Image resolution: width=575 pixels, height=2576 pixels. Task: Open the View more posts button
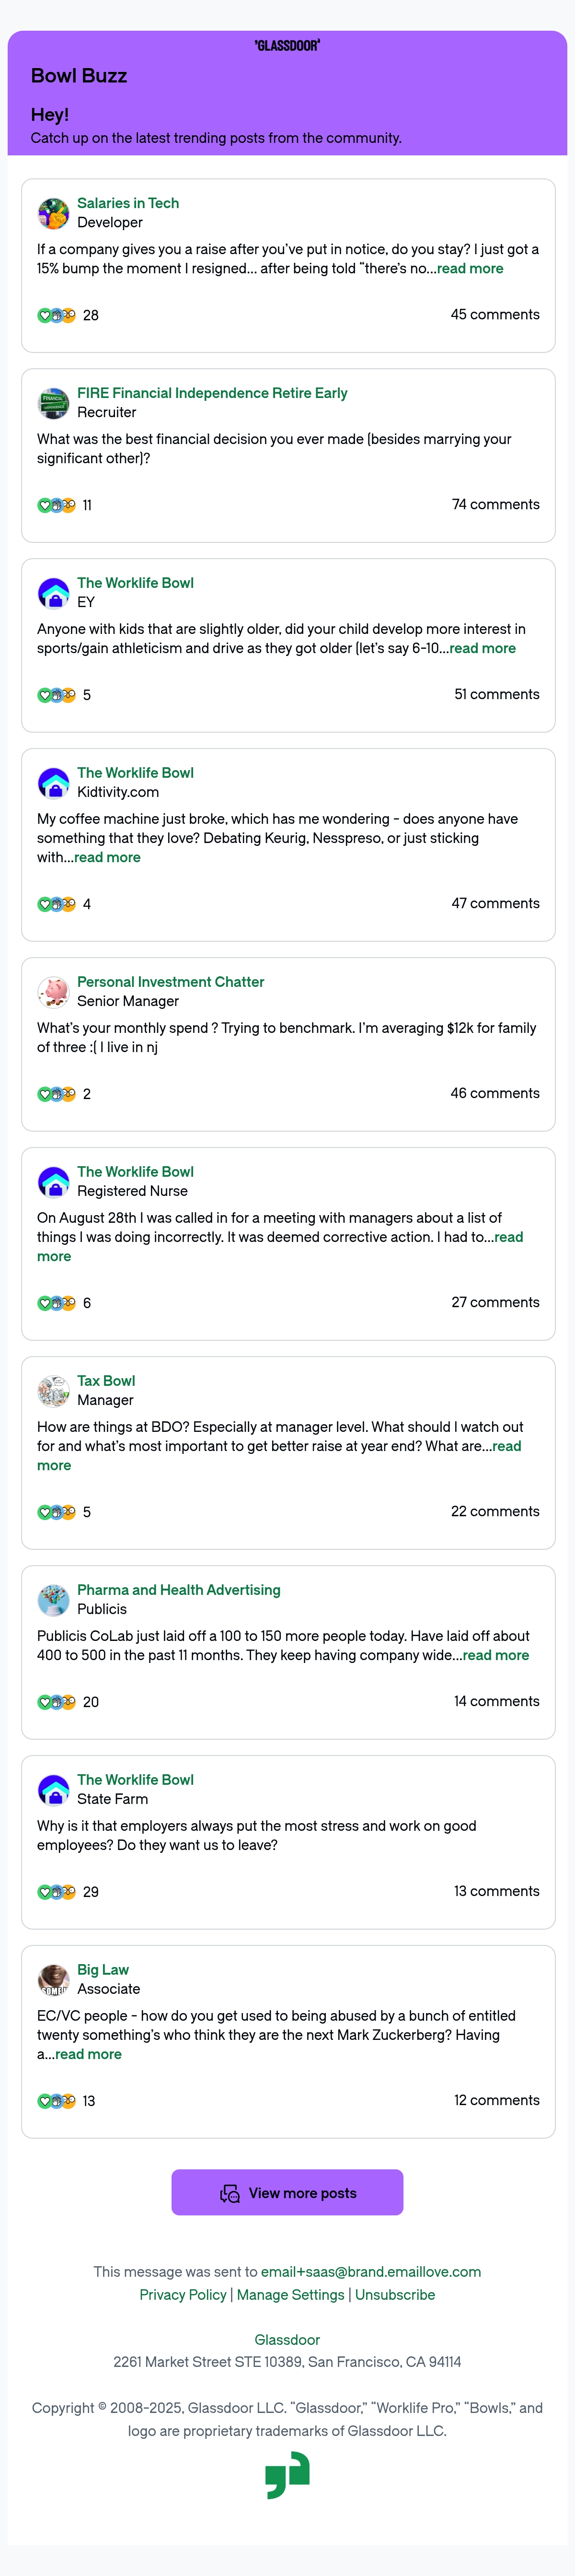[x=287, y=2192]
